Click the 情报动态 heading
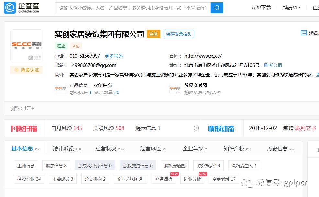The image size is (319, 197). click(x=221, y=128)
